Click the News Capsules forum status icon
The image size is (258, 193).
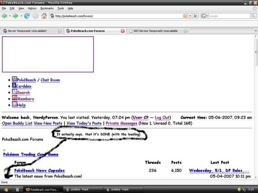click(x=7, y=171)
